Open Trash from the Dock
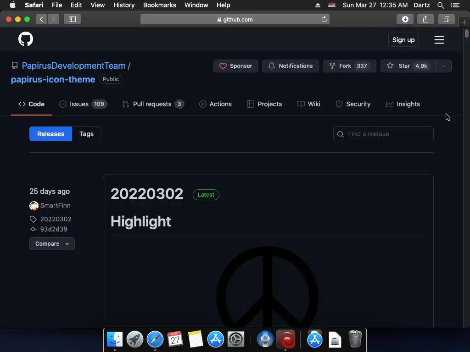Viewport: 470px width, 352px height. point(355,339)
